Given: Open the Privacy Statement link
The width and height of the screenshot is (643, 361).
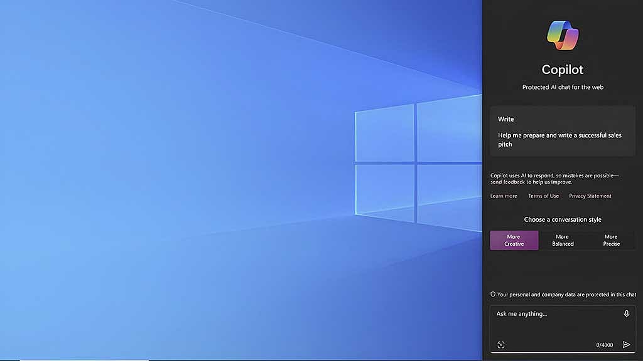Looking at the screenshot, I should (x=590, y=196).
